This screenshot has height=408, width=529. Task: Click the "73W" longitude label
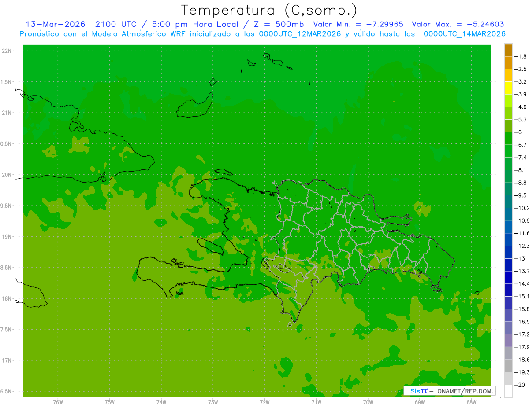click(213, 402)
